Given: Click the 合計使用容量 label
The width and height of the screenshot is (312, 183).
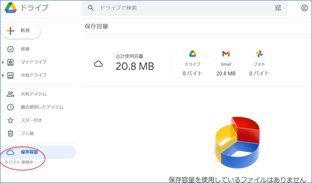Looking at the screenshot, I should point(130,56).
